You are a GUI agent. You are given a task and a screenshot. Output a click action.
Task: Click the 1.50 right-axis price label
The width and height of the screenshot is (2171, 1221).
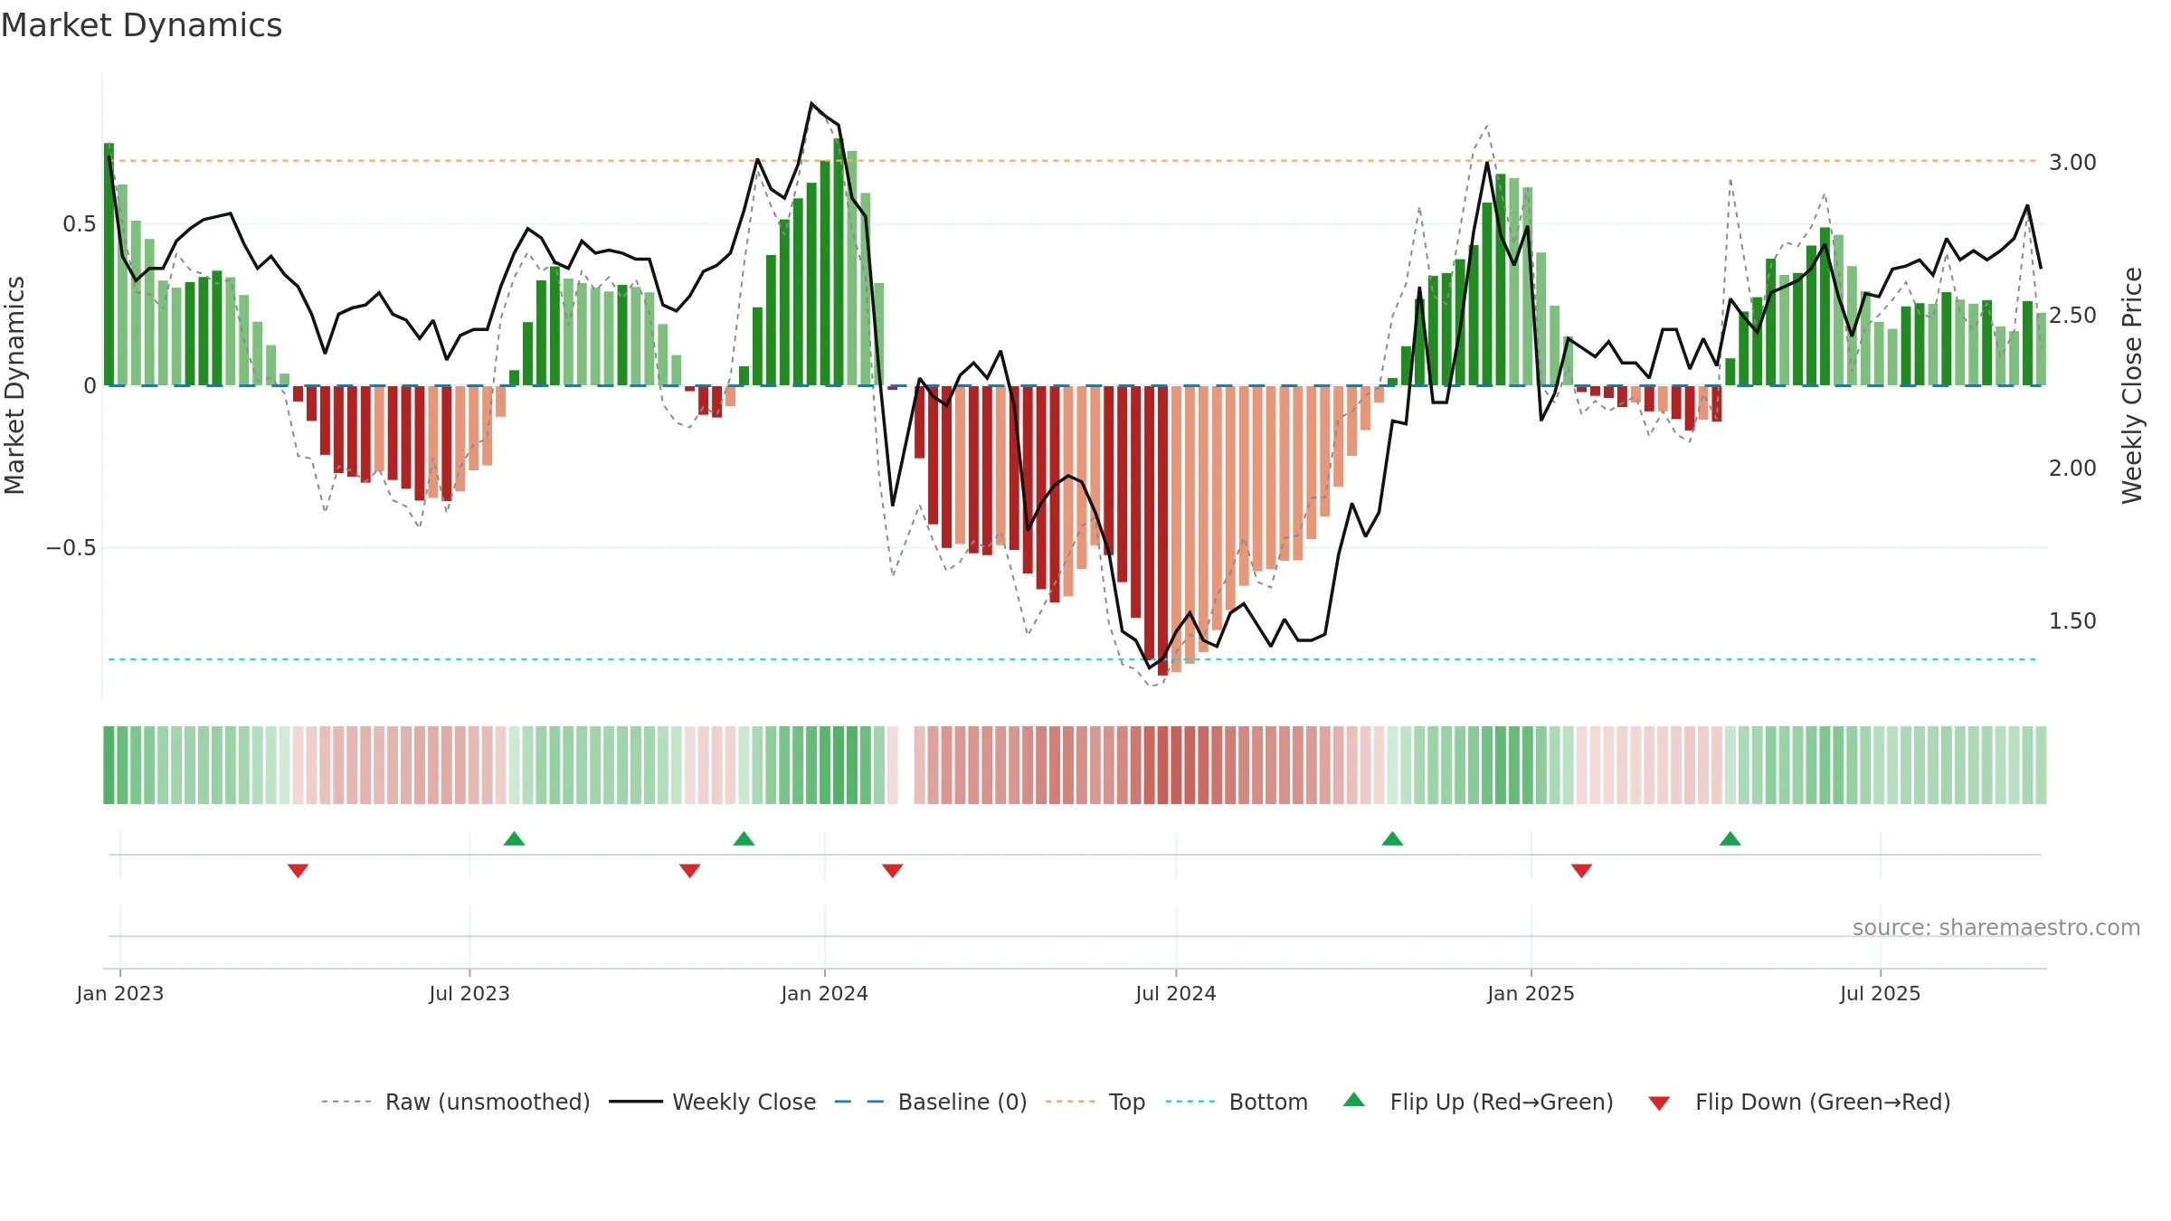click(x=2072, y=621)
